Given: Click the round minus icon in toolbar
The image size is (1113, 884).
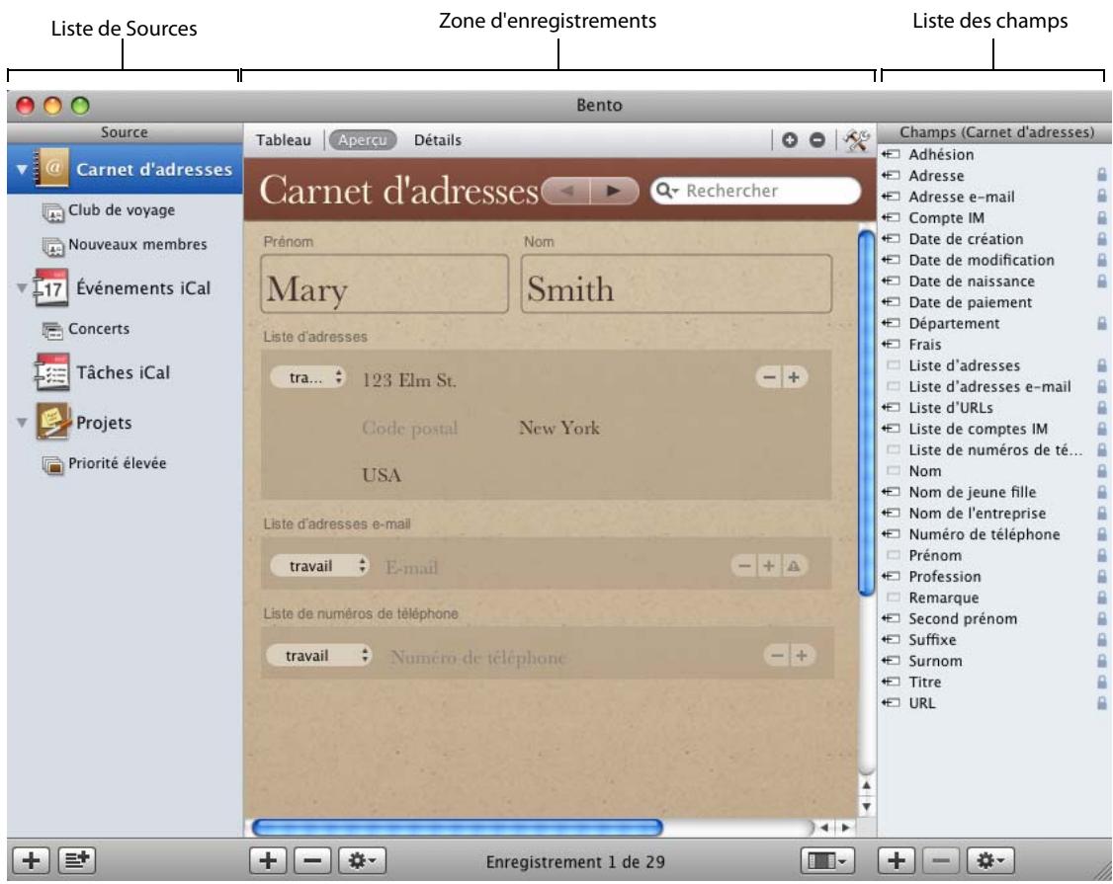Looking at the screenshot, I should pyautogui.click(x=817, y=140).
